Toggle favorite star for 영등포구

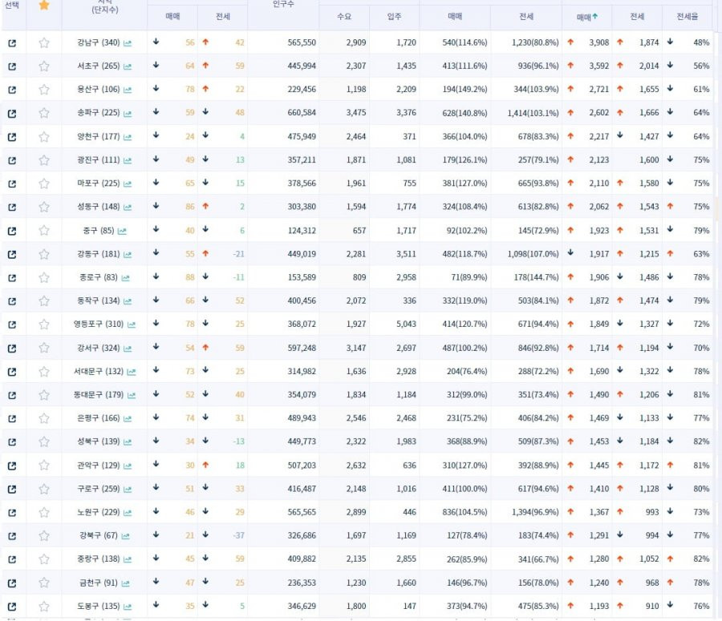pos(44,325)
